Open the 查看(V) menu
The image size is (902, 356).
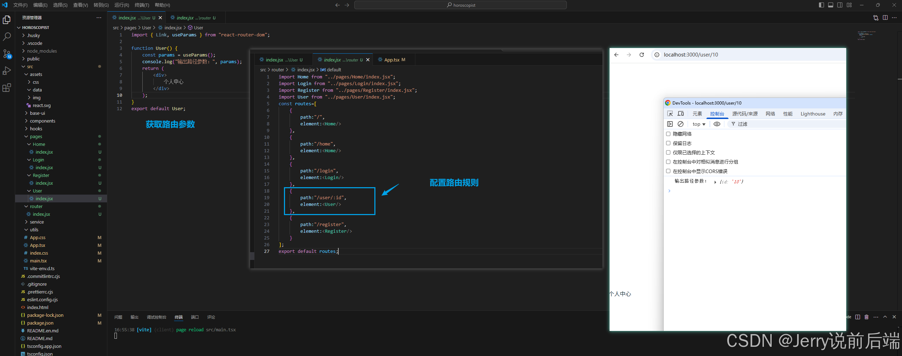81,5
